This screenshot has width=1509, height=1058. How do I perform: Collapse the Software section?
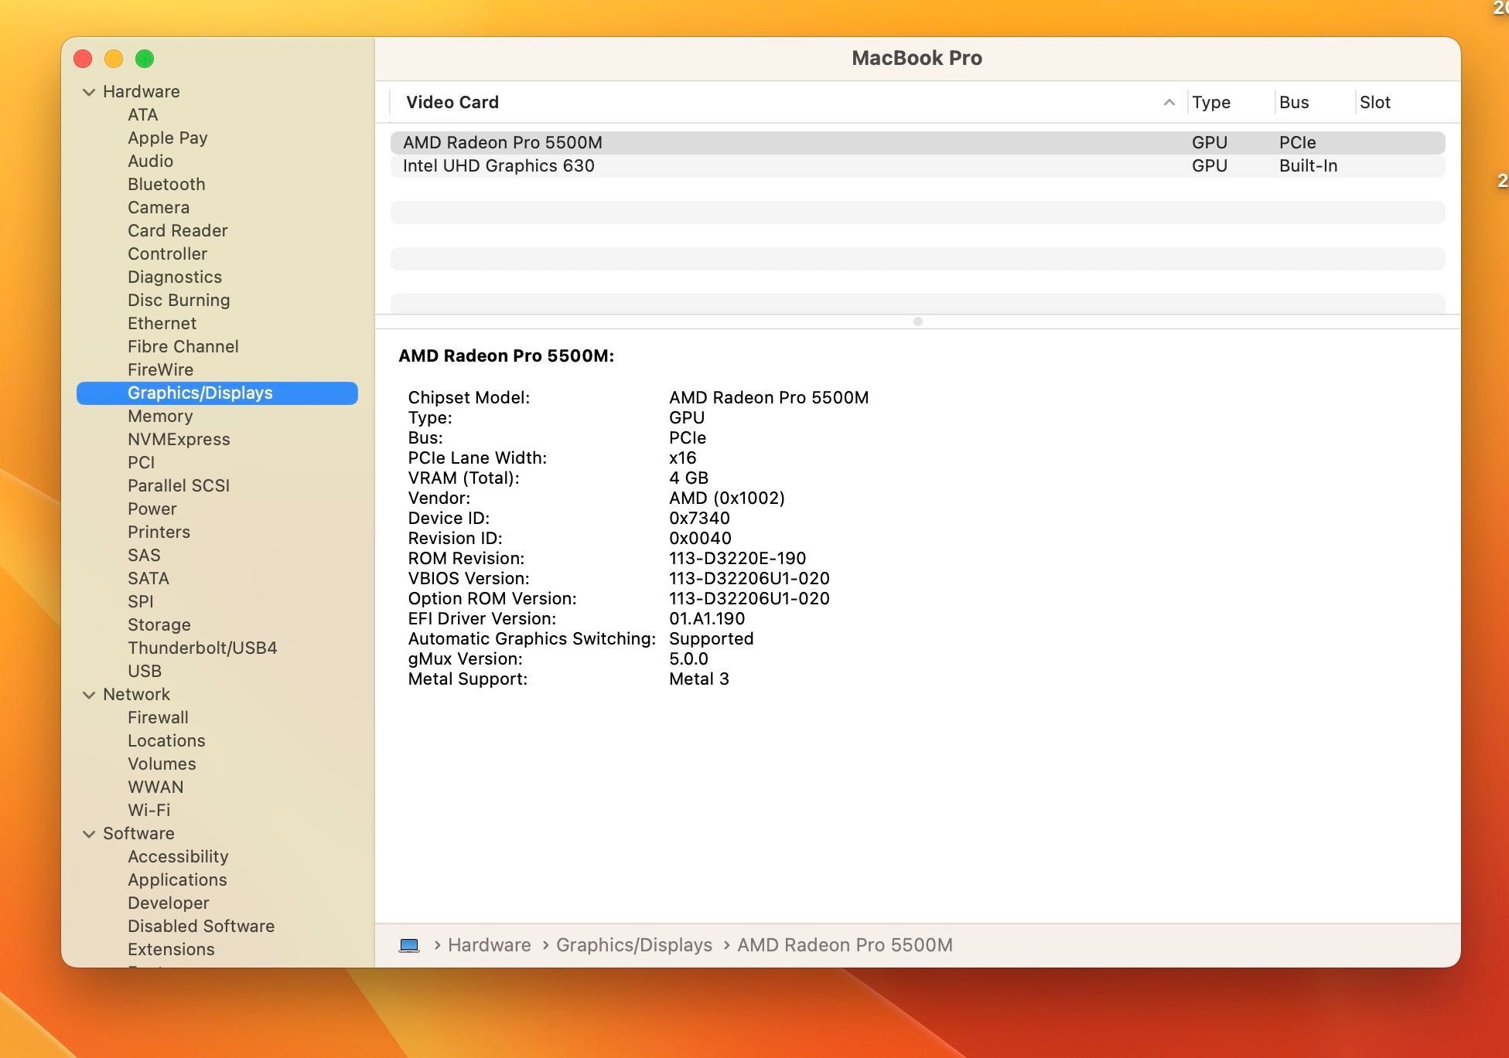coord(89,834)
